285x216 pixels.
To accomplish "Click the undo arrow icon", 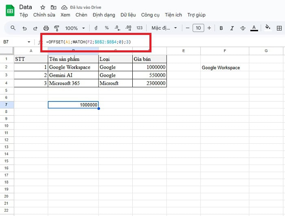I will (x=24, y=28).
